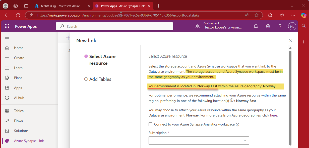Screen dimensions: 309x148
Task: Open the Help question mark
Action: (280, 26)
